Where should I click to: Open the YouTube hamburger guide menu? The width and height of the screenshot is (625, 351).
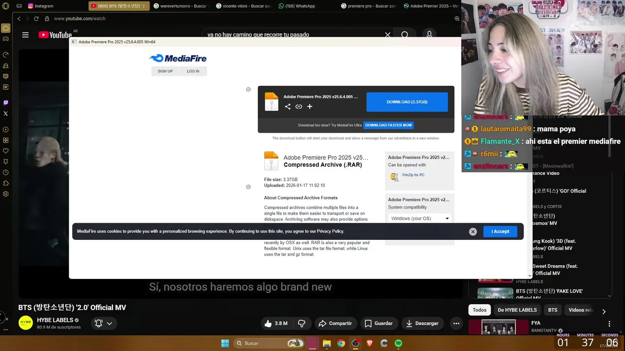click(25, 35)
